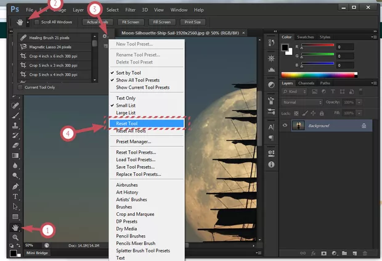Open the Tool Preset picker dropdown arrow
Image resolution: width=382 pixels, height=261 pixels.
click(27, 22)
